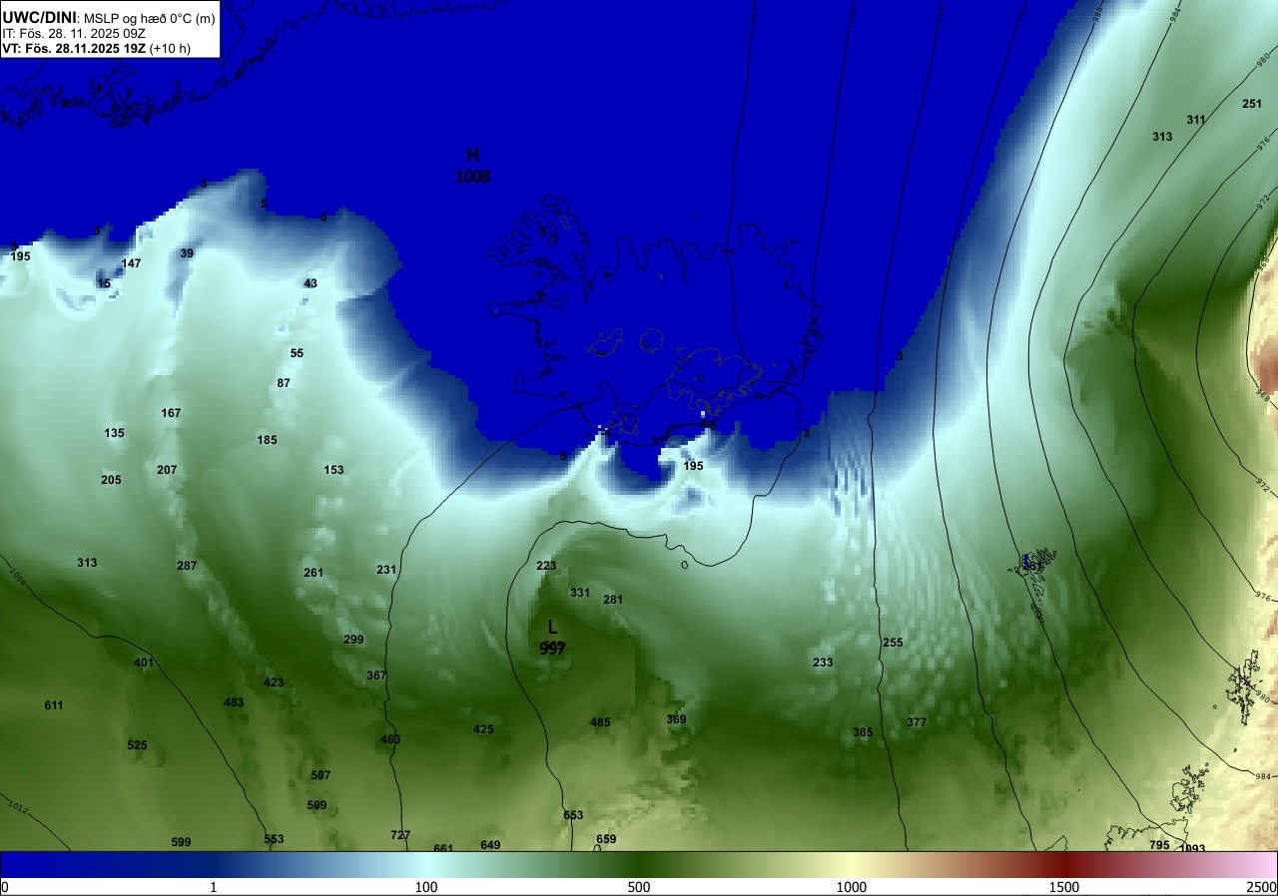
Task: Click the 153 height value
Action: pyautogui.click(x=333, y=470)
